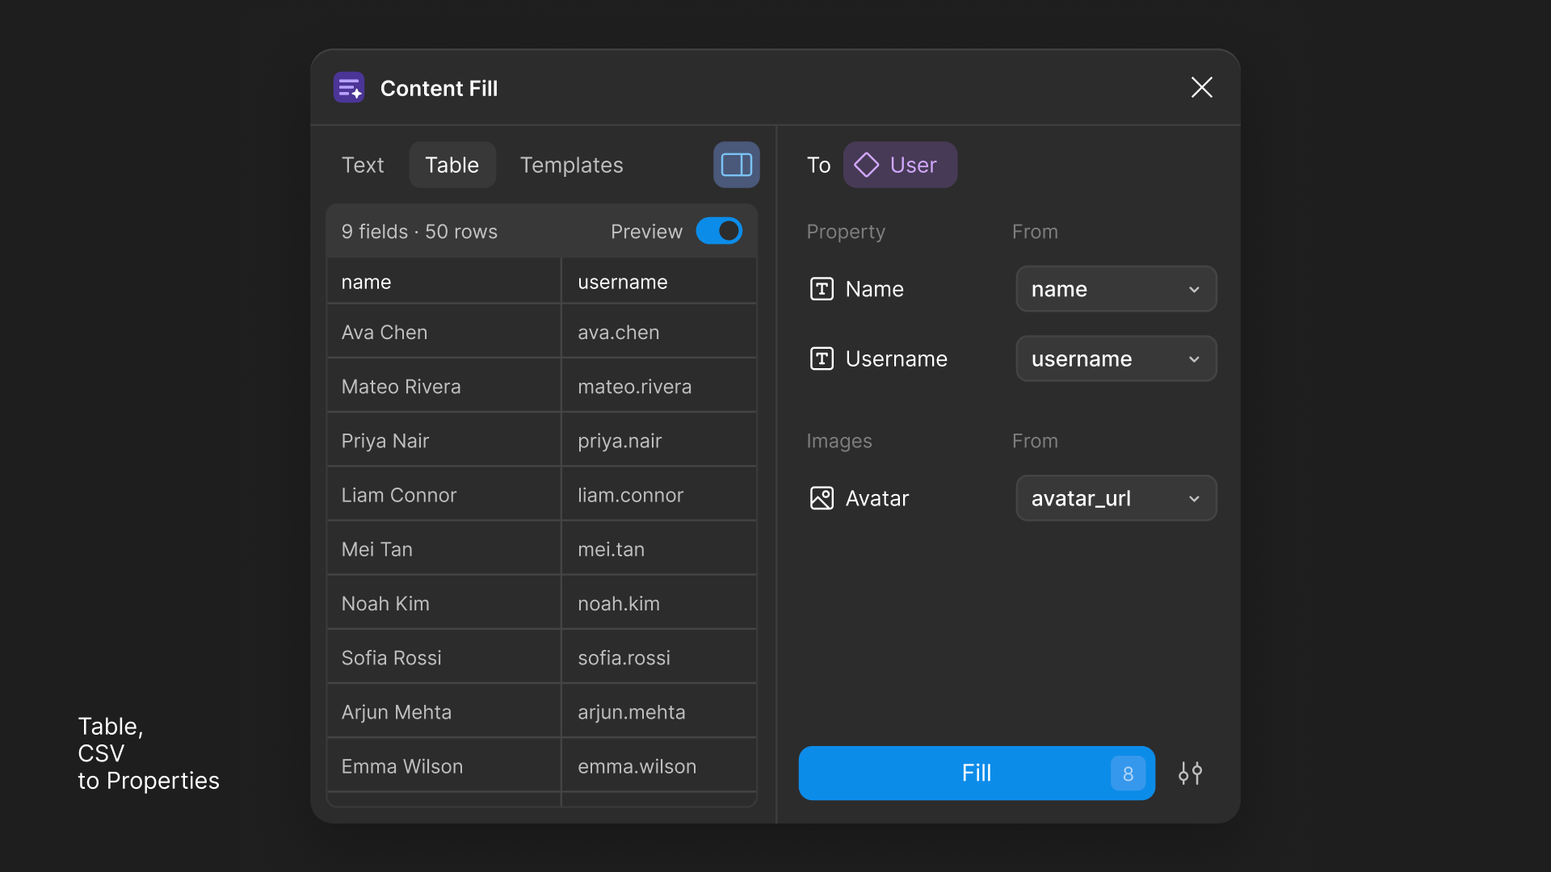Switch off the Preview toggle

719,231
